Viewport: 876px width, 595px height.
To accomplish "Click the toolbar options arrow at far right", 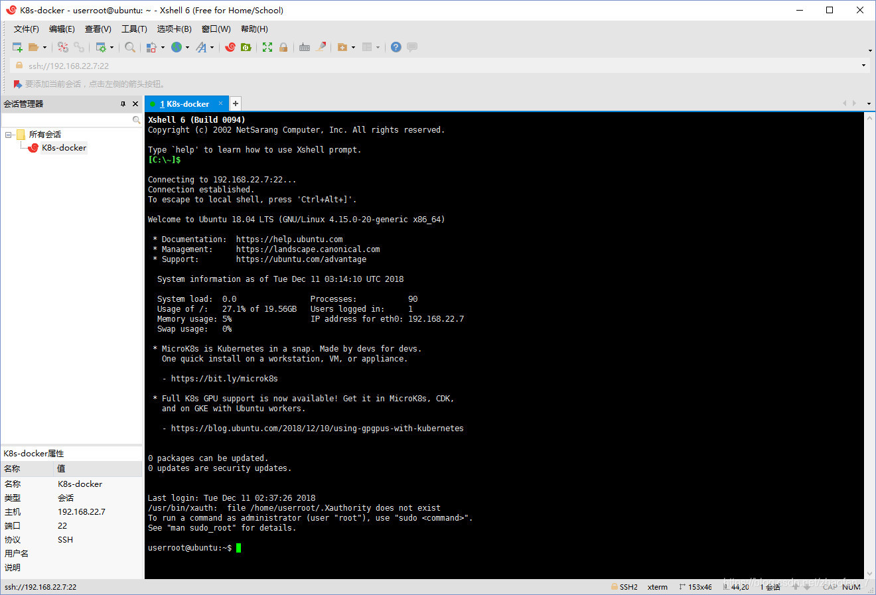I will pyautogui.click(x=870, y=50).
